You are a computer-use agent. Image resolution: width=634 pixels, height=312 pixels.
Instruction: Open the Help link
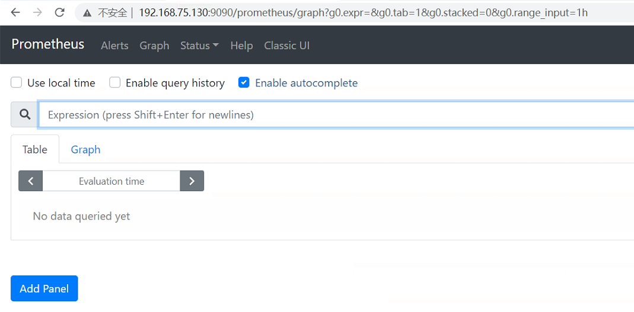(x=241, y=46)
